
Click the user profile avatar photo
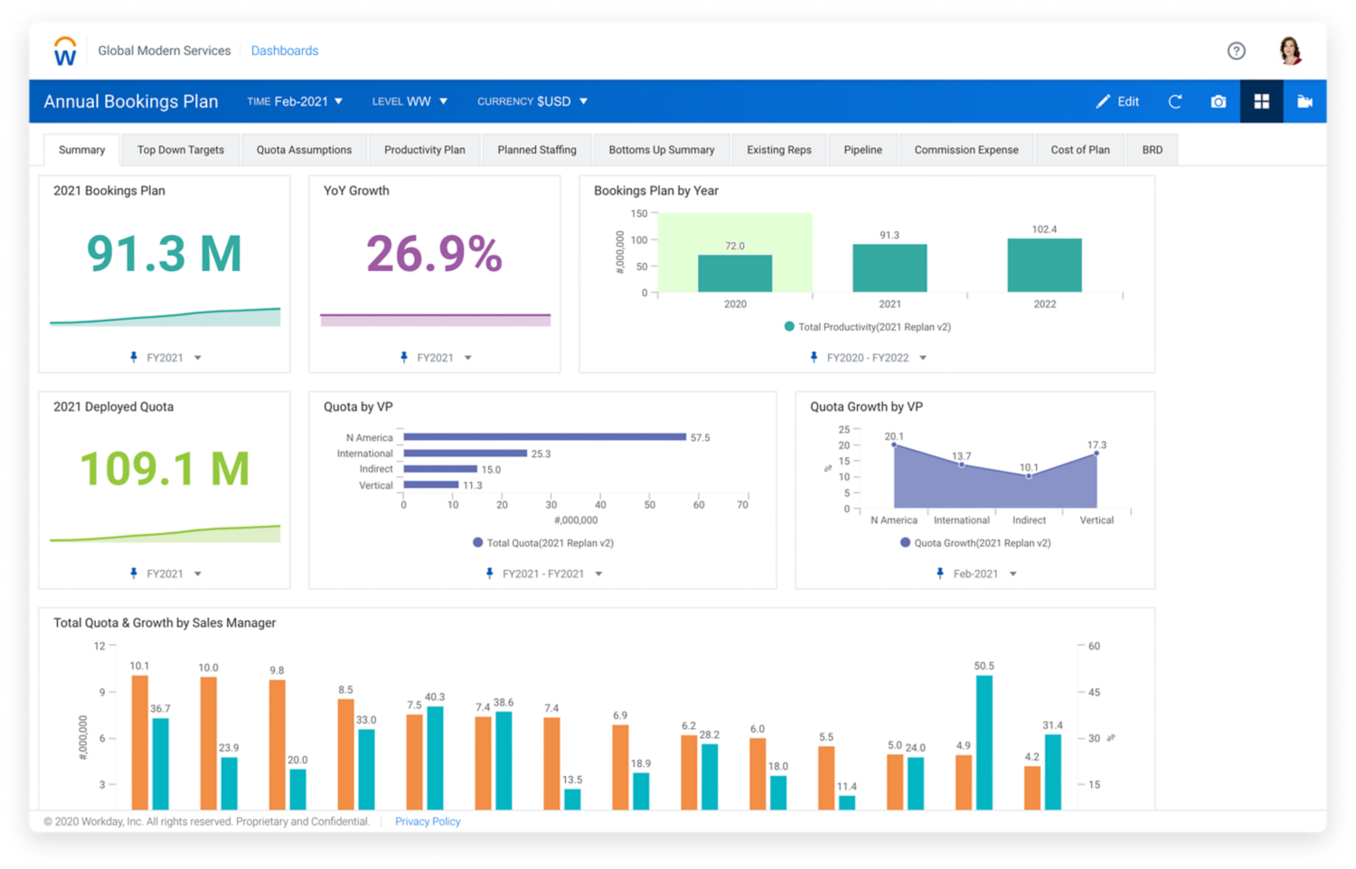[x=1290, y=51]
